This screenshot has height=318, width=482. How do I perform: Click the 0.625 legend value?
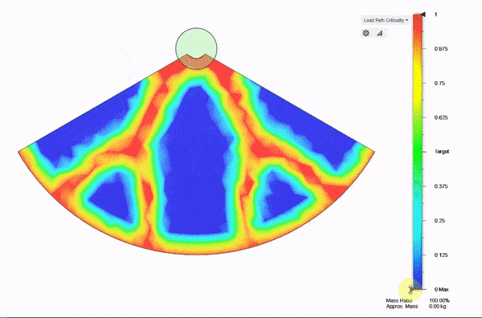tap(441, 117)
